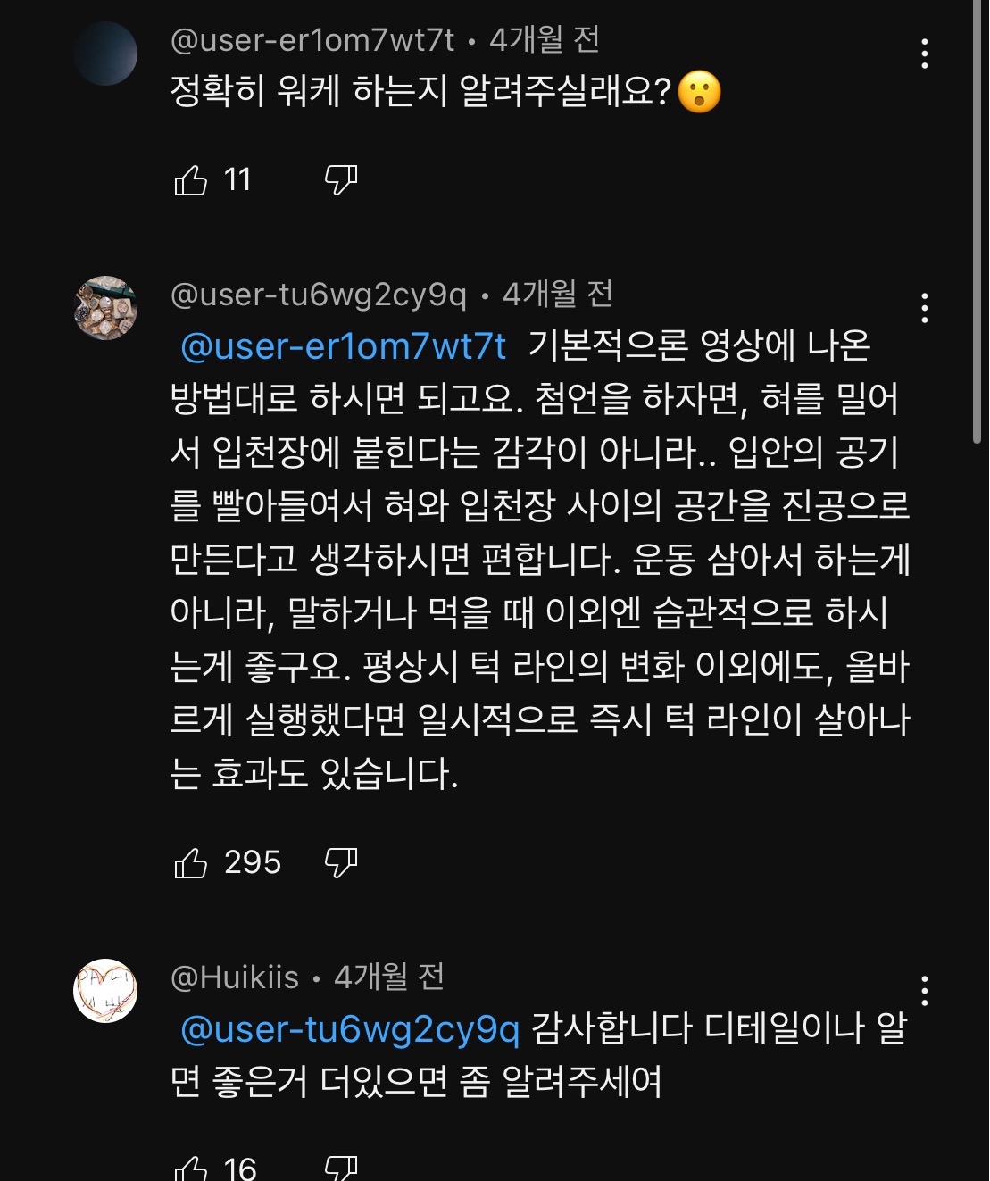Dislike the comment with 295 likes
Viewport: 990px width, 1181px height.
(x=340, y=863)
